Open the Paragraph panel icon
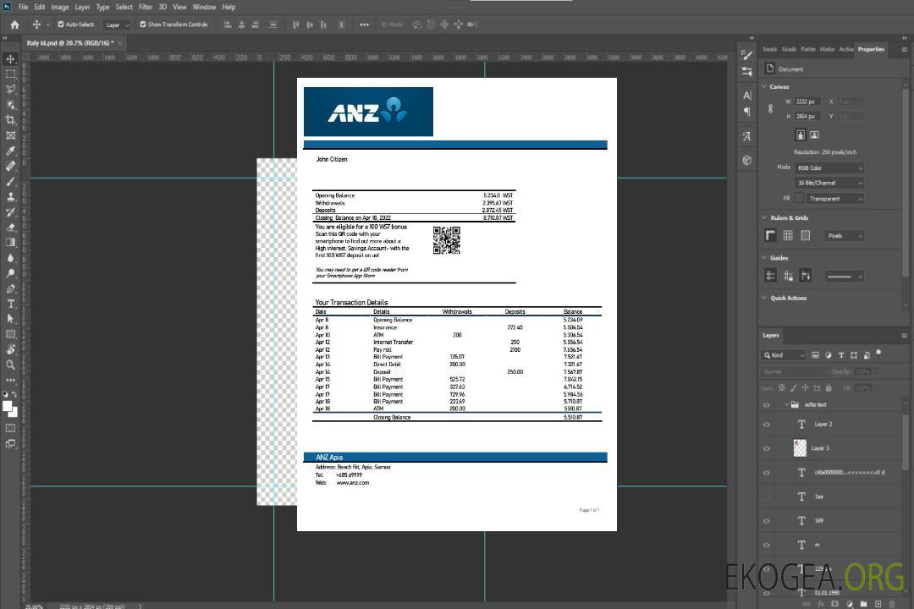 pyautogui.click(x=747, y=112)
